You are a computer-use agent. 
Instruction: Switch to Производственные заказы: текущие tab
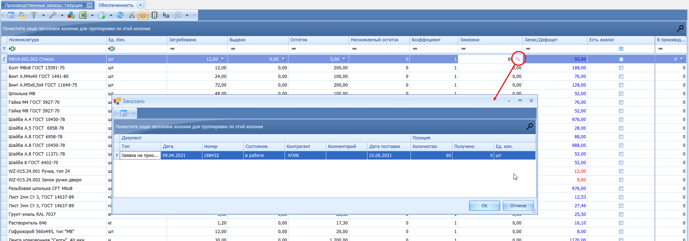pyautogui.click(x=44, y=5)
